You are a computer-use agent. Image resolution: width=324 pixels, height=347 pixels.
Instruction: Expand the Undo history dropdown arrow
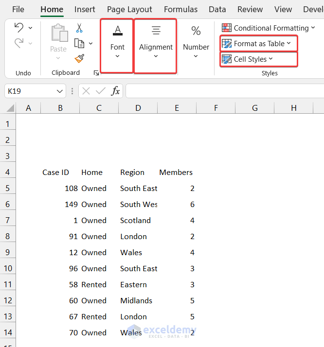pos(30,28)
